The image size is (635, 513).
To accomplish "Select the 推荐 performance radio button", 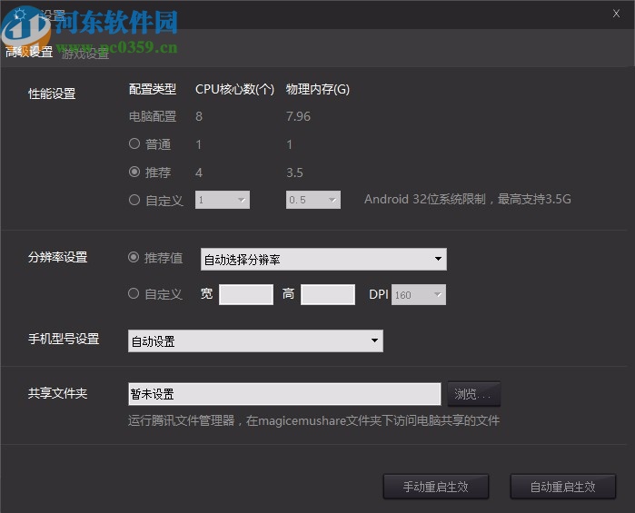I will (x=134, y=173).
